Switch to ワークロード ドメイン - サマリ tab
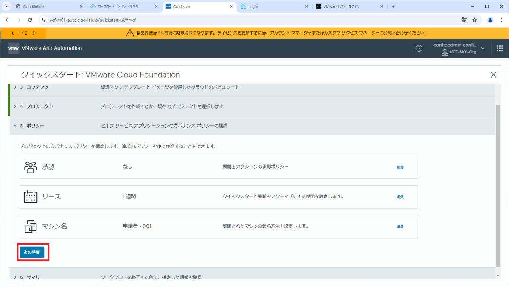Screen dimensions: 509x287 coord(124,6)
